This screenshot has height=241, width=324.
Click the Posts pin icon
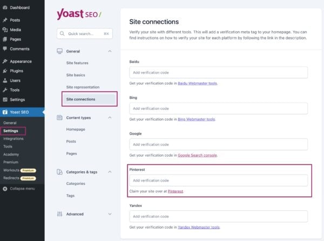(x=5, y=20)
